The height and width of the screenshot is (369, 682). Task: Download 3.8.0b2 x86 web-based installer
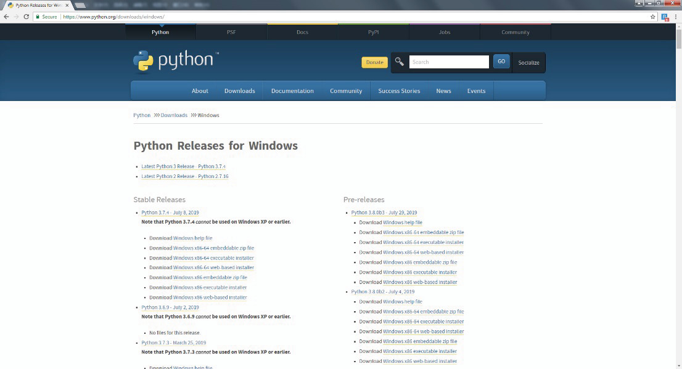tap(420, 361)
